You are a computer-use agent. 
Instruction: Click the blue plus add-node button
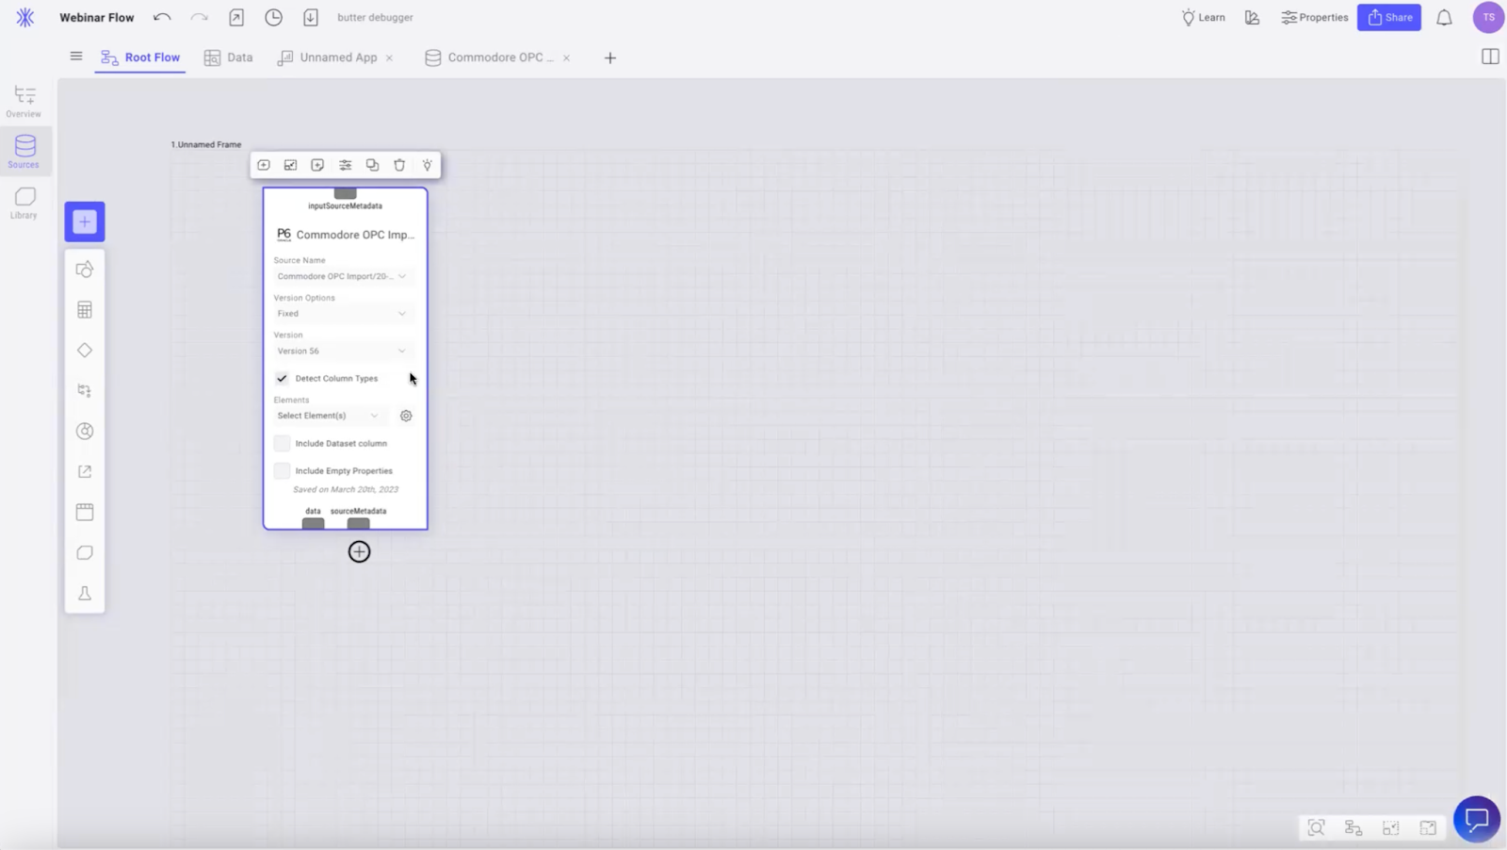(85, 221)
